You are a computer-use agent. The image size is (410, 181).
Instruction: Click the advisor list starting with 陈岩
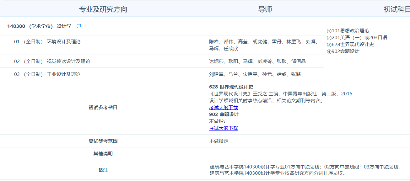263,45
